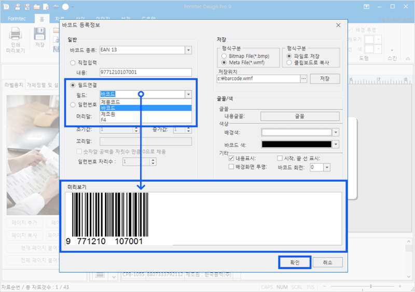Click the zoom slider in status bar
Viewport: 415px width, 292px height.
click(x=370, y=286)
